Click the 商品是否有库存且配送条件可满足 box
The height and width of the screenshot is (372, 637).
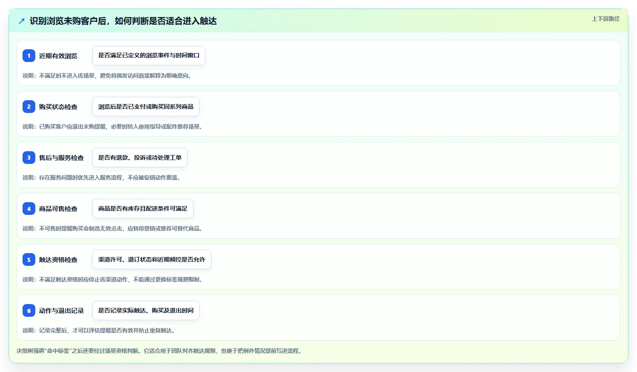[143, 209]
